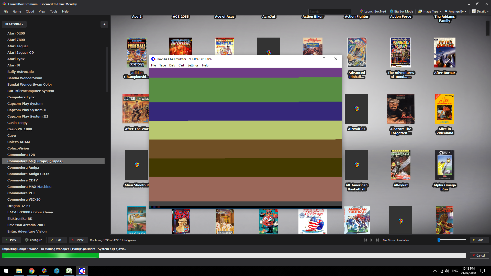Viewport: 491px width, 276px height.
Task: Select Dragon 32-64 platform
Action: coord(19,206)
